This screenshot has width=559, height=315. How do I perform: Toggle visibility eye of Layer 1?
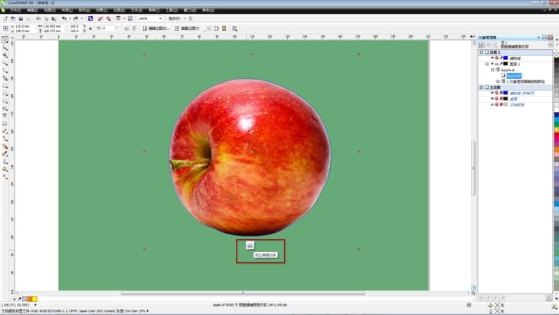(x=491, y=64)
